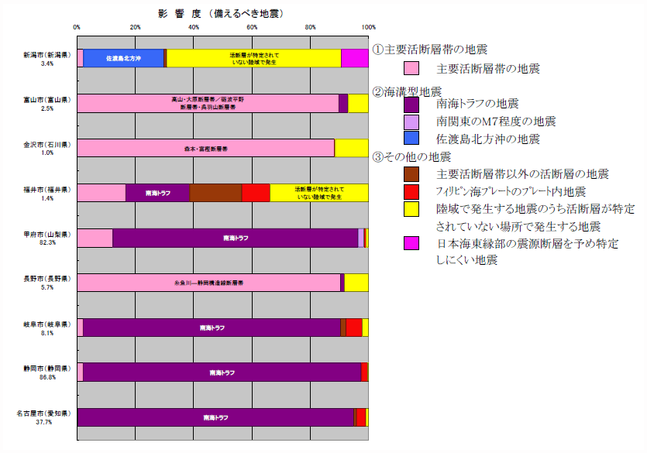The width and height of the screenshot is (647, 453).
Task: Select the 糸魚川—静岡構造線断層帯 bar for 長野市
Action: point(208,283)
